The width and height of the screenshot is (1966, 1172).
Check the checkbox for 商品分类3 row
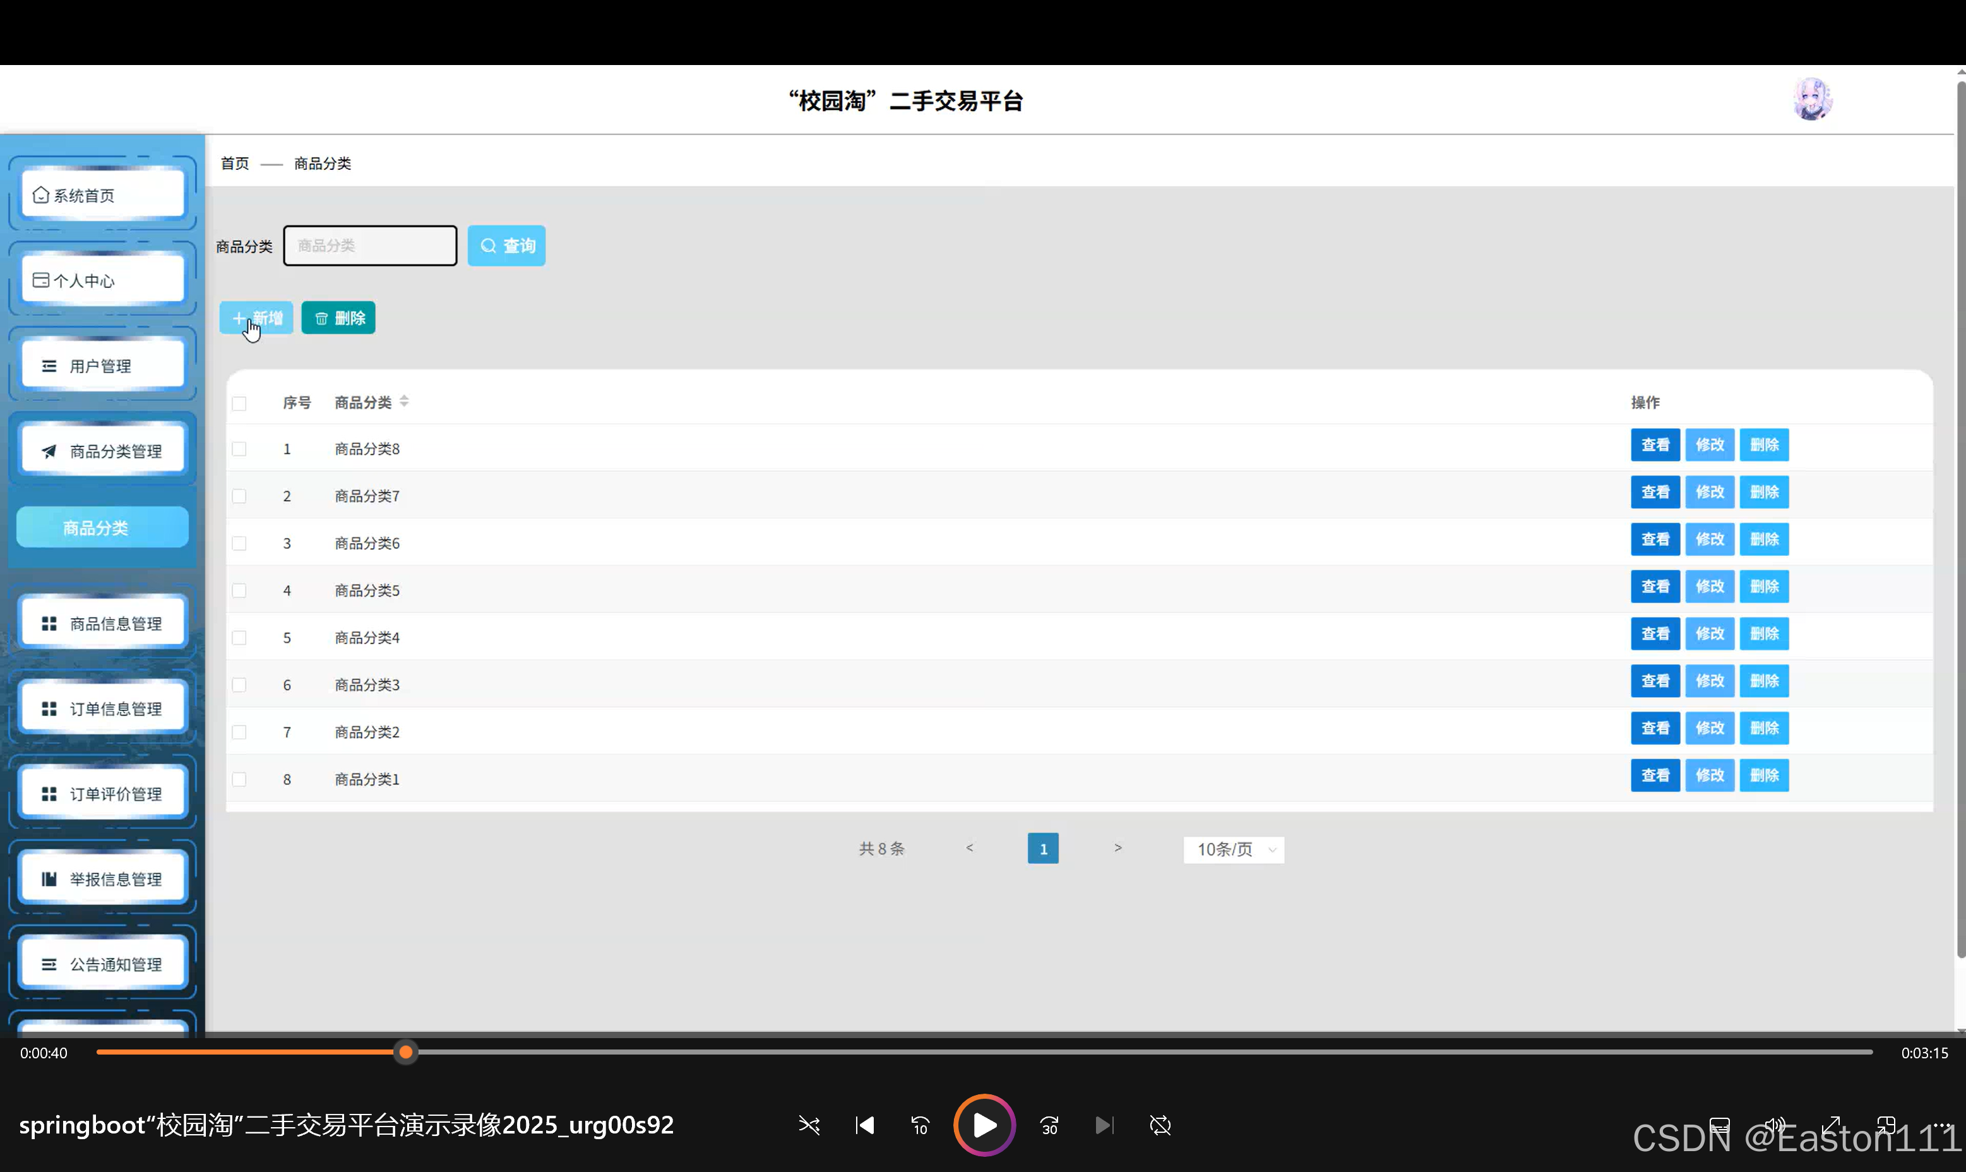(x=239, y=684)
